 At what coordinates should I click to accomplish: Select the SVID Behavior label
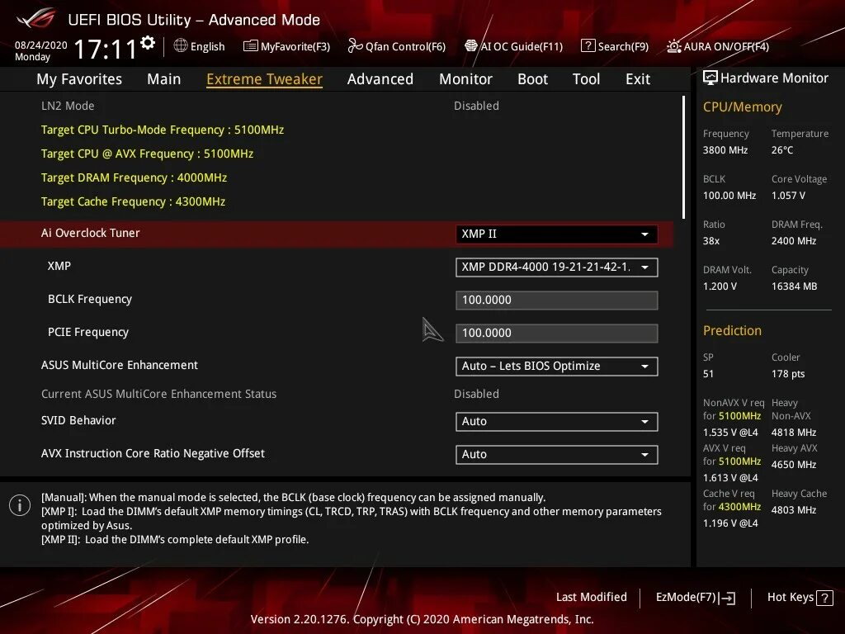78,420
